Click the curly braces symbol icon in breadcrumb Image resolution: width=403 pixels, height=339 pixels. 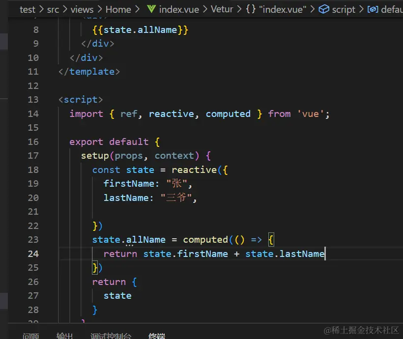coord(251,9)
